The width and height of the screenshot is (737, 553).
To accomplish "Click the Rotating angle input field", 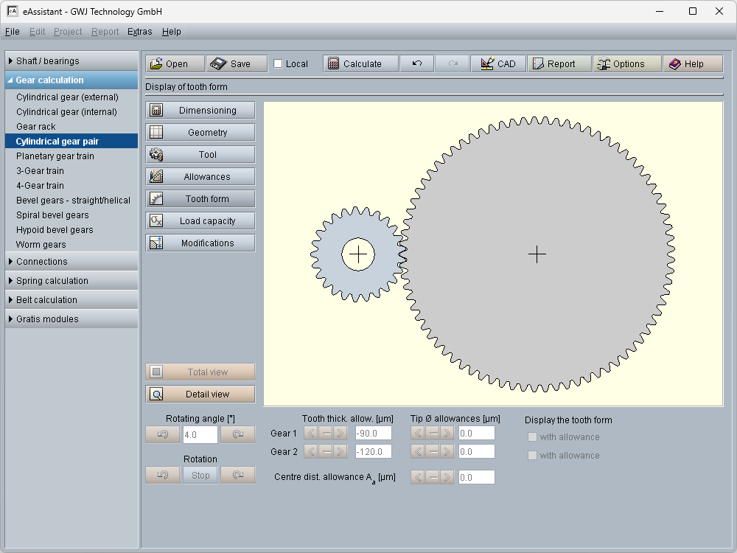I will pyautogui.click(x=200, y=434).
